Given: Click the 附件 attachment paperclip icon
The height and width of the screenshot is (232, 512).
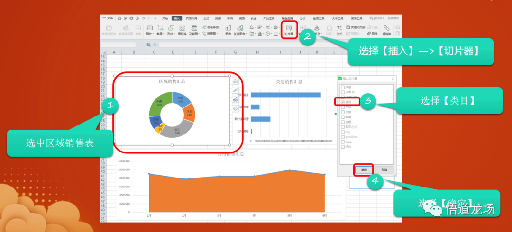Looking at the screenshot, I should coord(373,33).
